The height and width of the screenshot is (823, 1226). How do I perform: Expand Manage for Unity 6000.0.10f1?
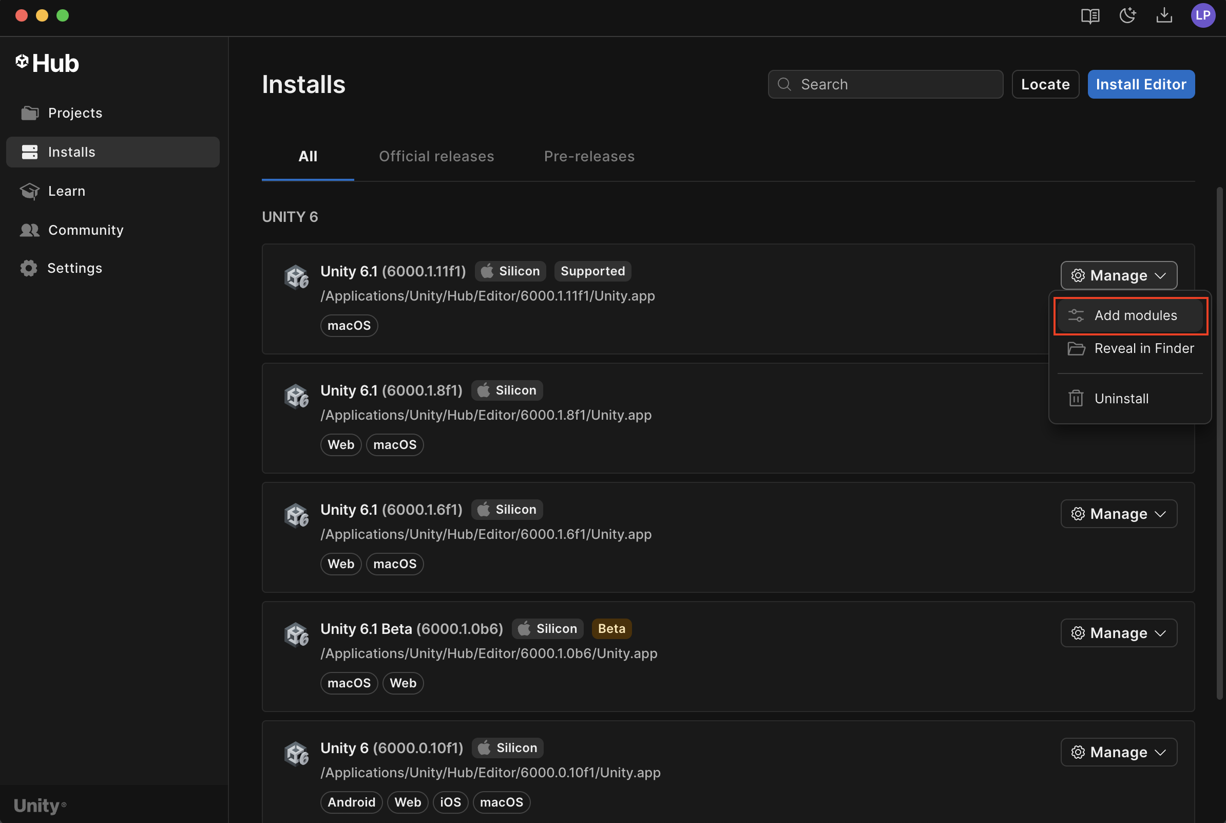(1119, 752)
